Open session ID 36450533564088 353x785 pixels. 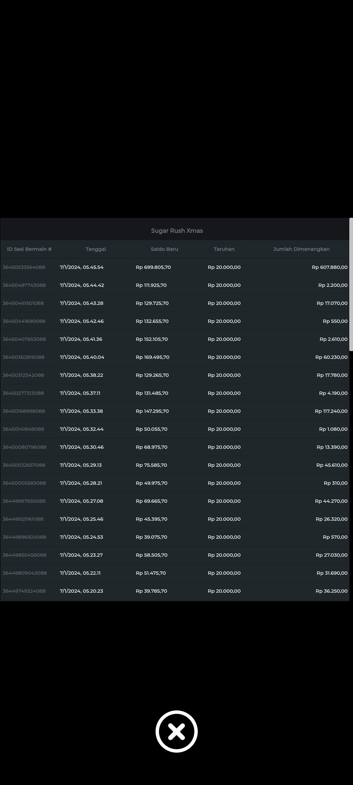24,267
